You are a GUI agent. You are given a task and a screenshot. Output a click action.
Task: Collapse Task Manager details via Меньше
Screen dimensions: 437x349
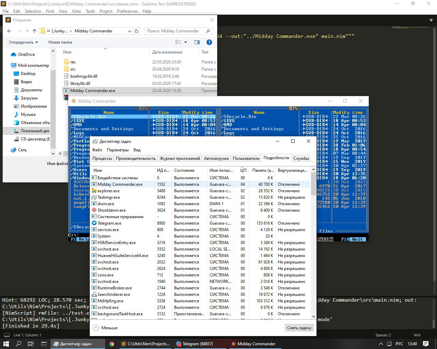point(105,328)
